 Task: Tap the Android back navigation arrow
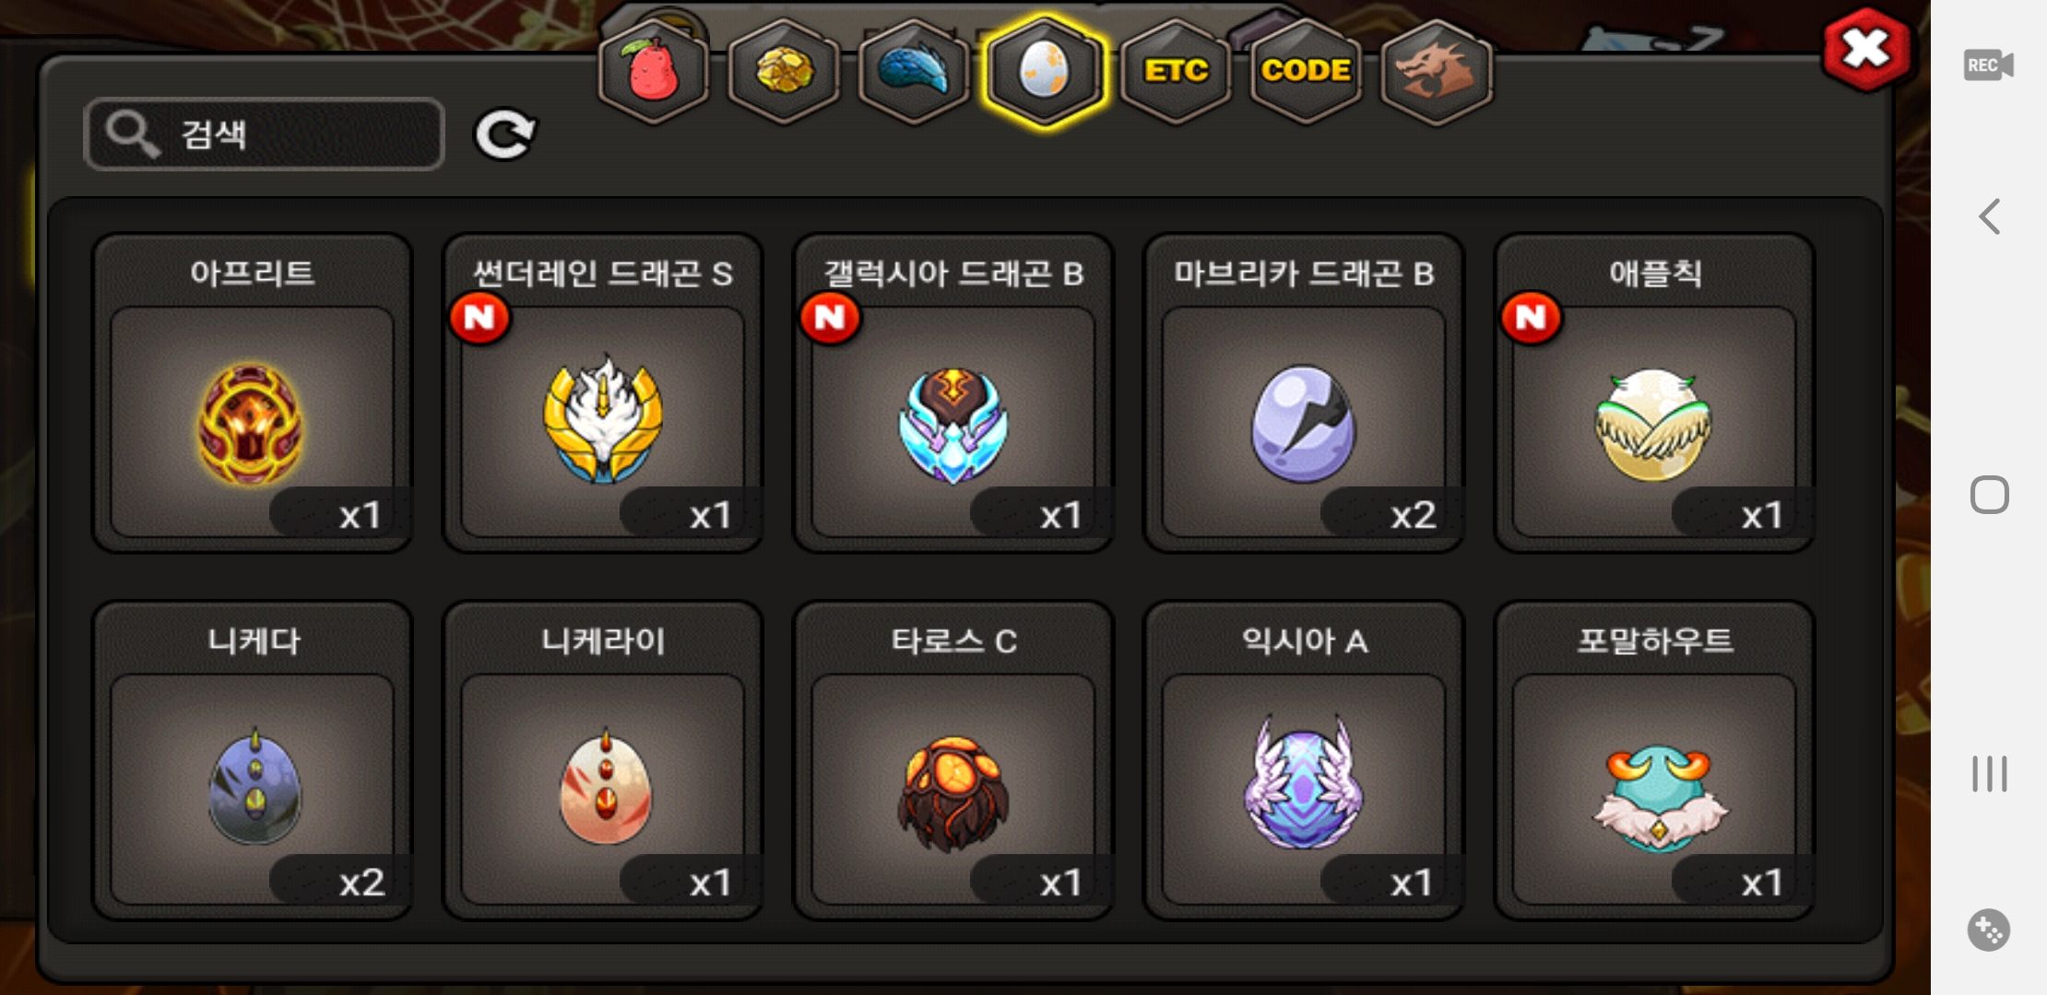tap(1989, 217)
